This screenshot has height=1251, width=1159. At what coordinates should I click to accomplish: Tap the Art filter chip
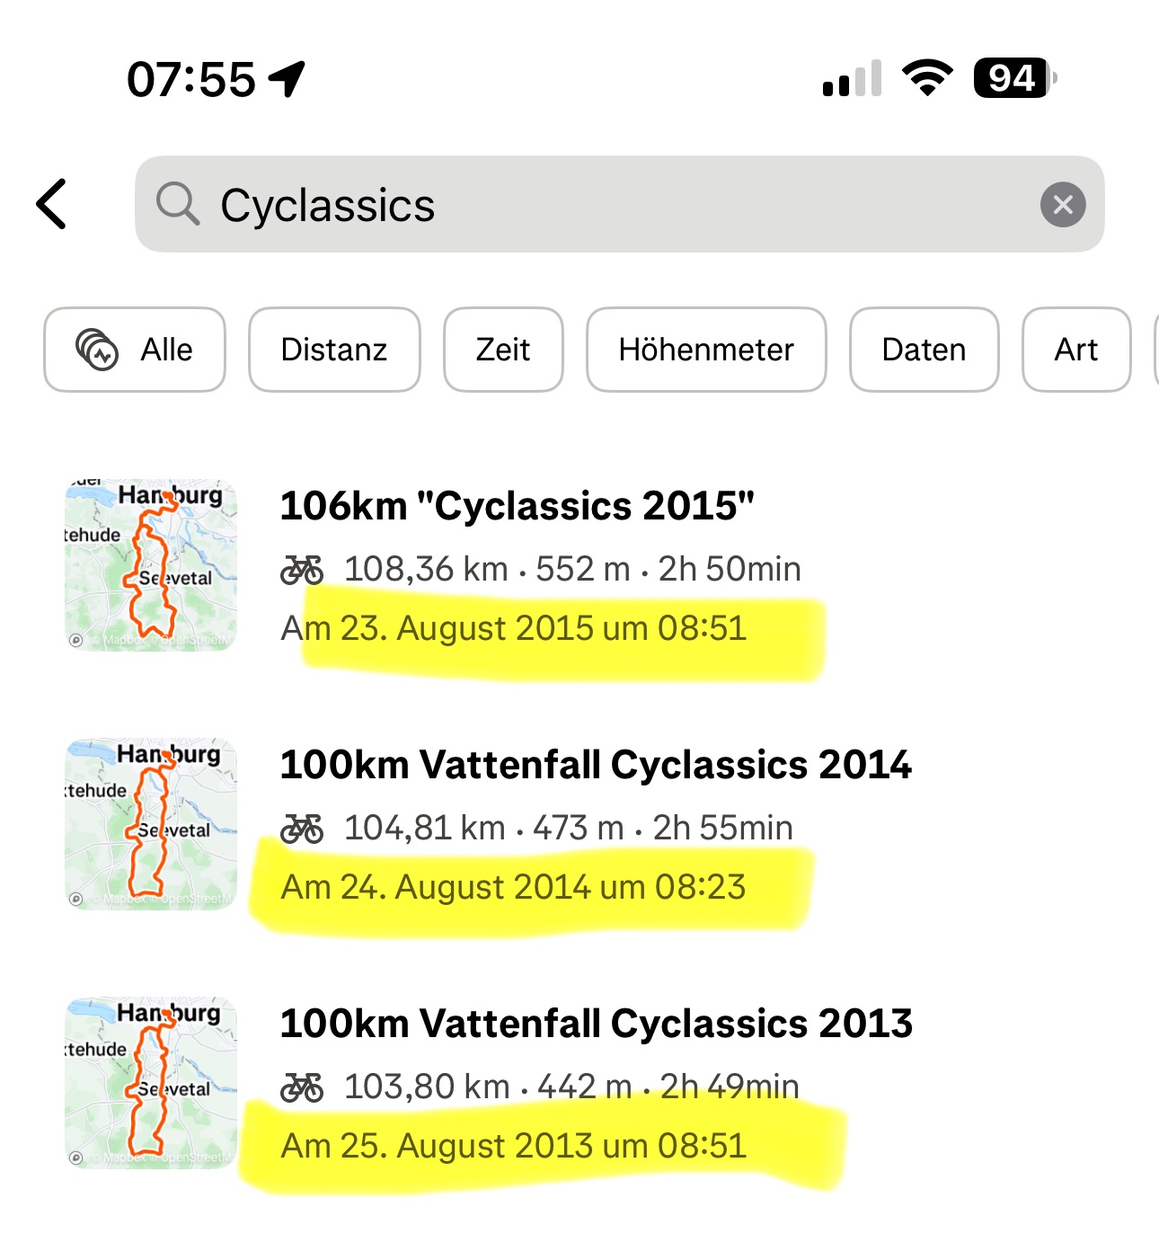pyautogui.click(x=1075, y=350)
